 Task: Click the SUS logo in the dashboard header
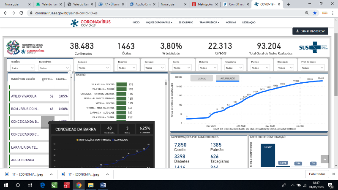pyautogui.click(x=320, y=48)
